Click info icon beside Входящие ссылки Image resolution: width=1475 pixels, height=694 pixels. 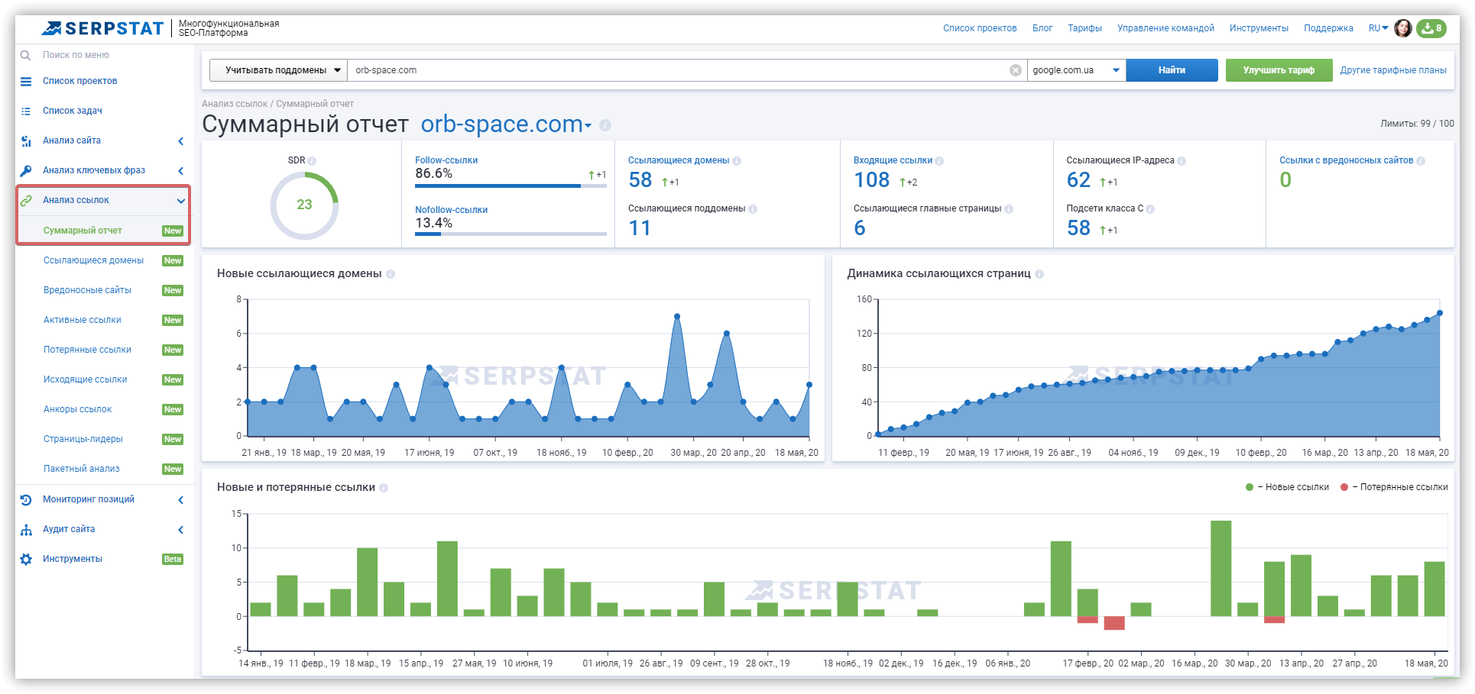pyautogui.click(x=939, y=161)
